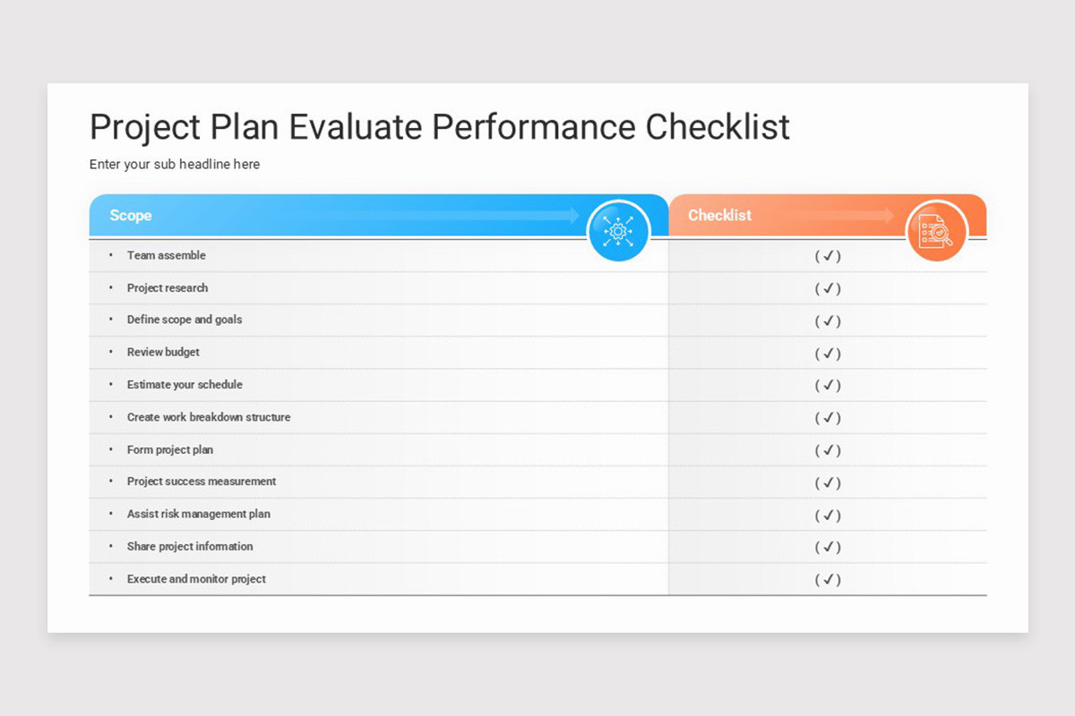Viewport: 1075px width, 716px height.
Task: Select 'Create work breakdown structure' item
Action: point(209,417)
